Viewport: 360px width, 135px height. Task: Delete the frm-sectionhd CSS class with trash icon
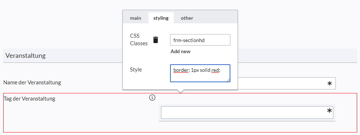pyautogui.click(x=156, y=40)
